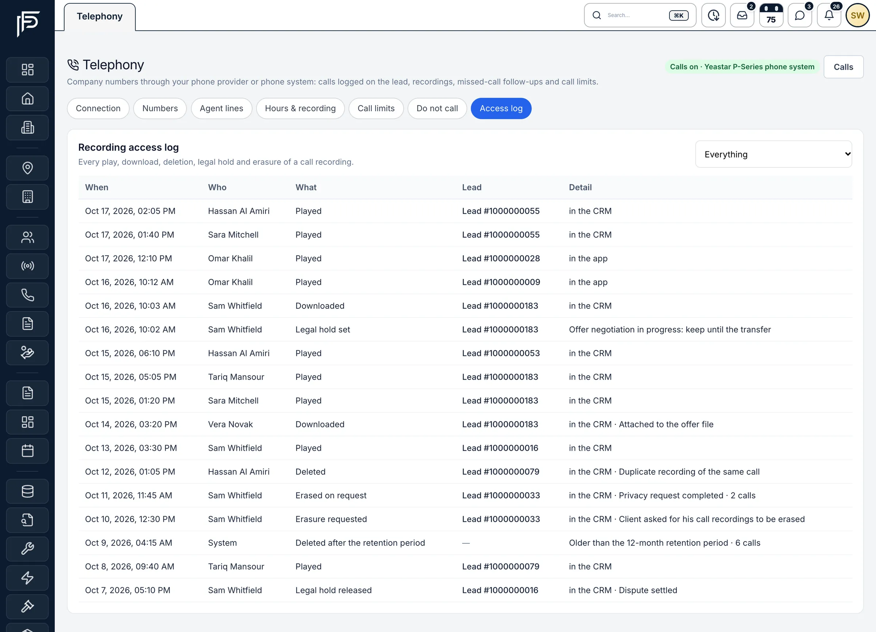
Task: Click the Oct 7 Lead #1000000016 link
Action: tap(500, 590)
